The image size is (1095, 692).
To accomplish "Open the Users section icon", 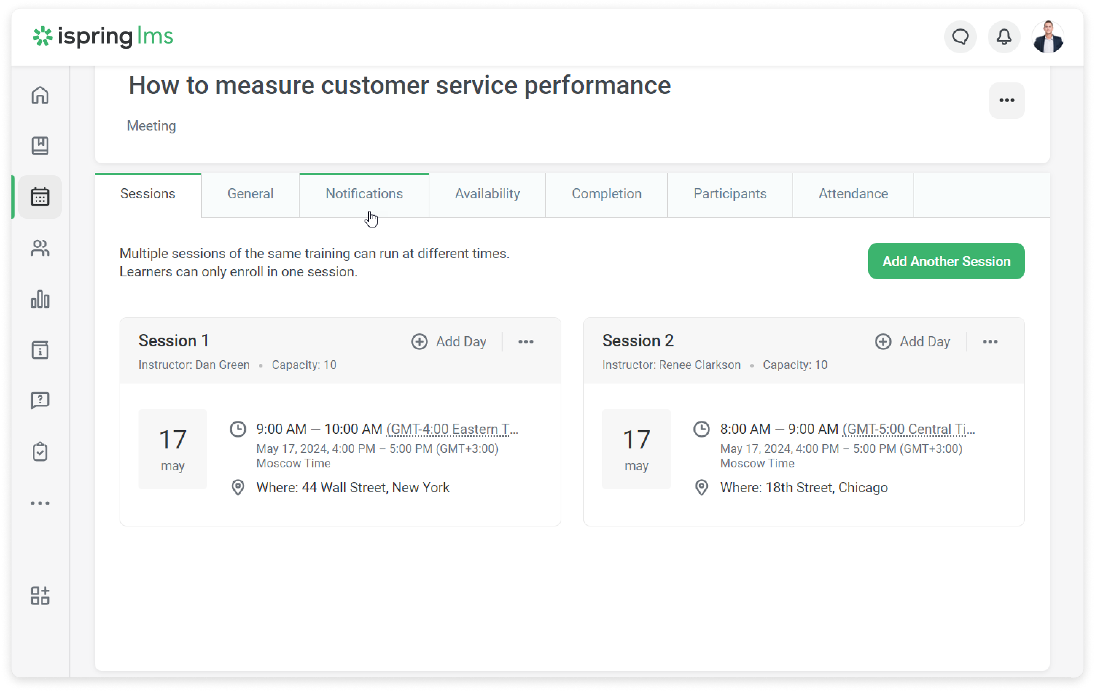I will (x=40, y=248).
